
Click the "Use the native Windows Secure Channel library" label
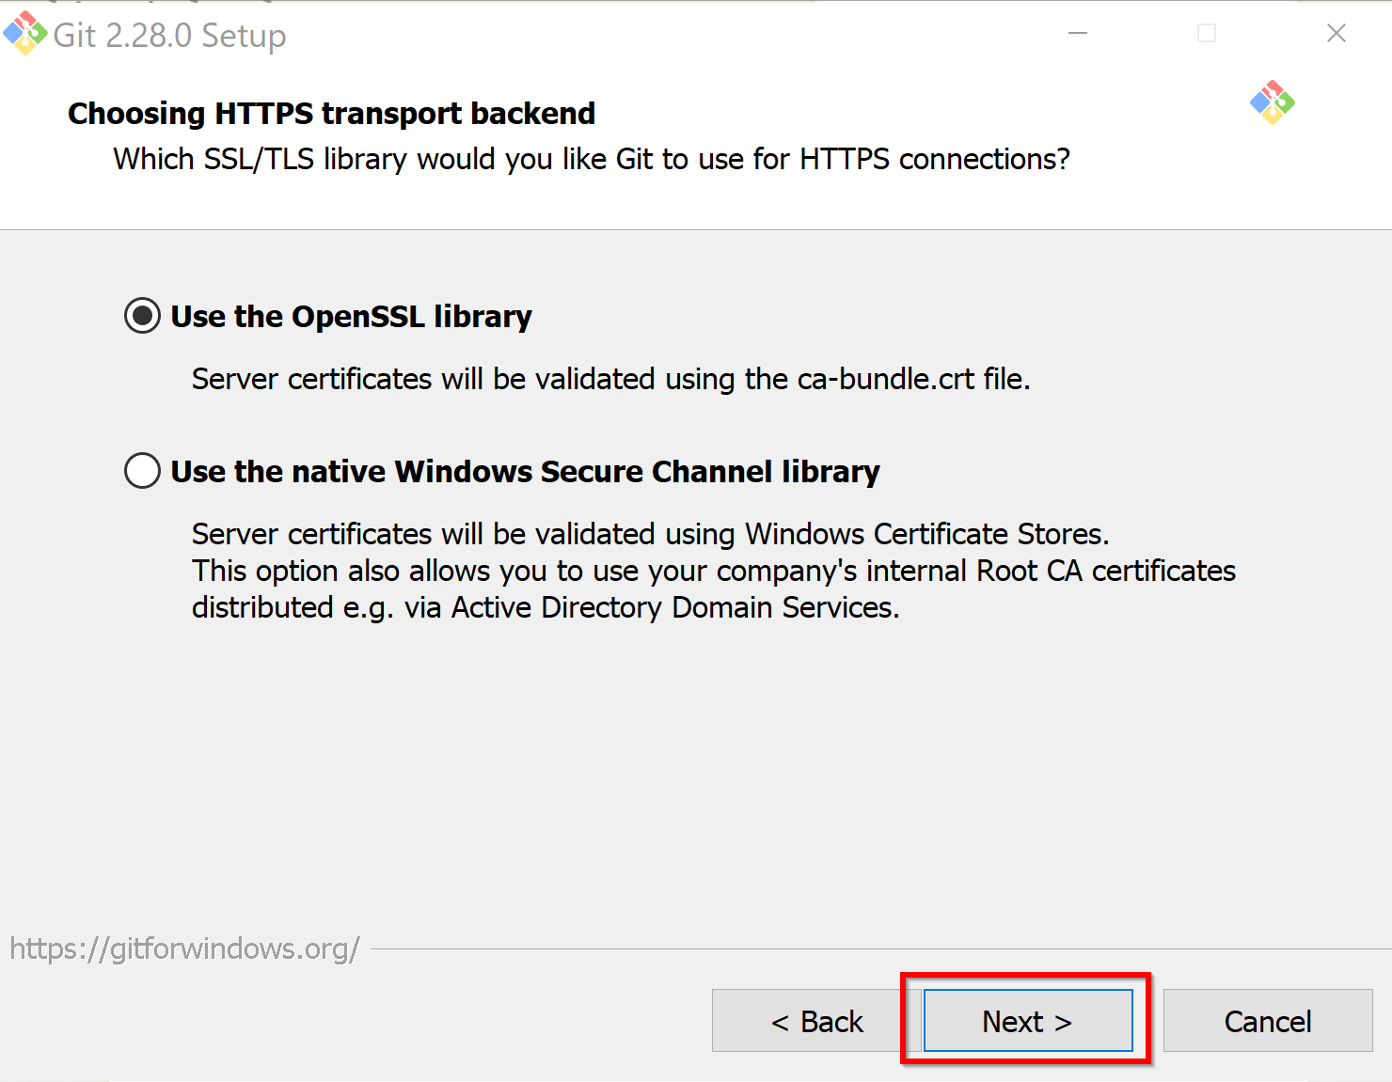[x=525, y=471]
